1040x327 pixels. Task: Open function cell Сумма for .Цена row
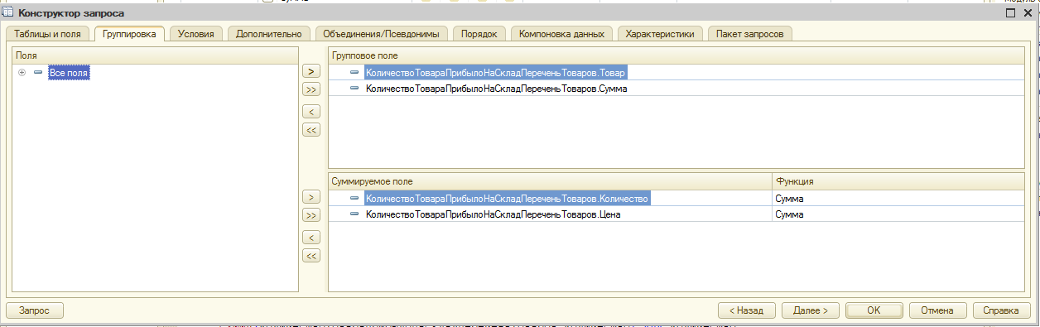898,214
